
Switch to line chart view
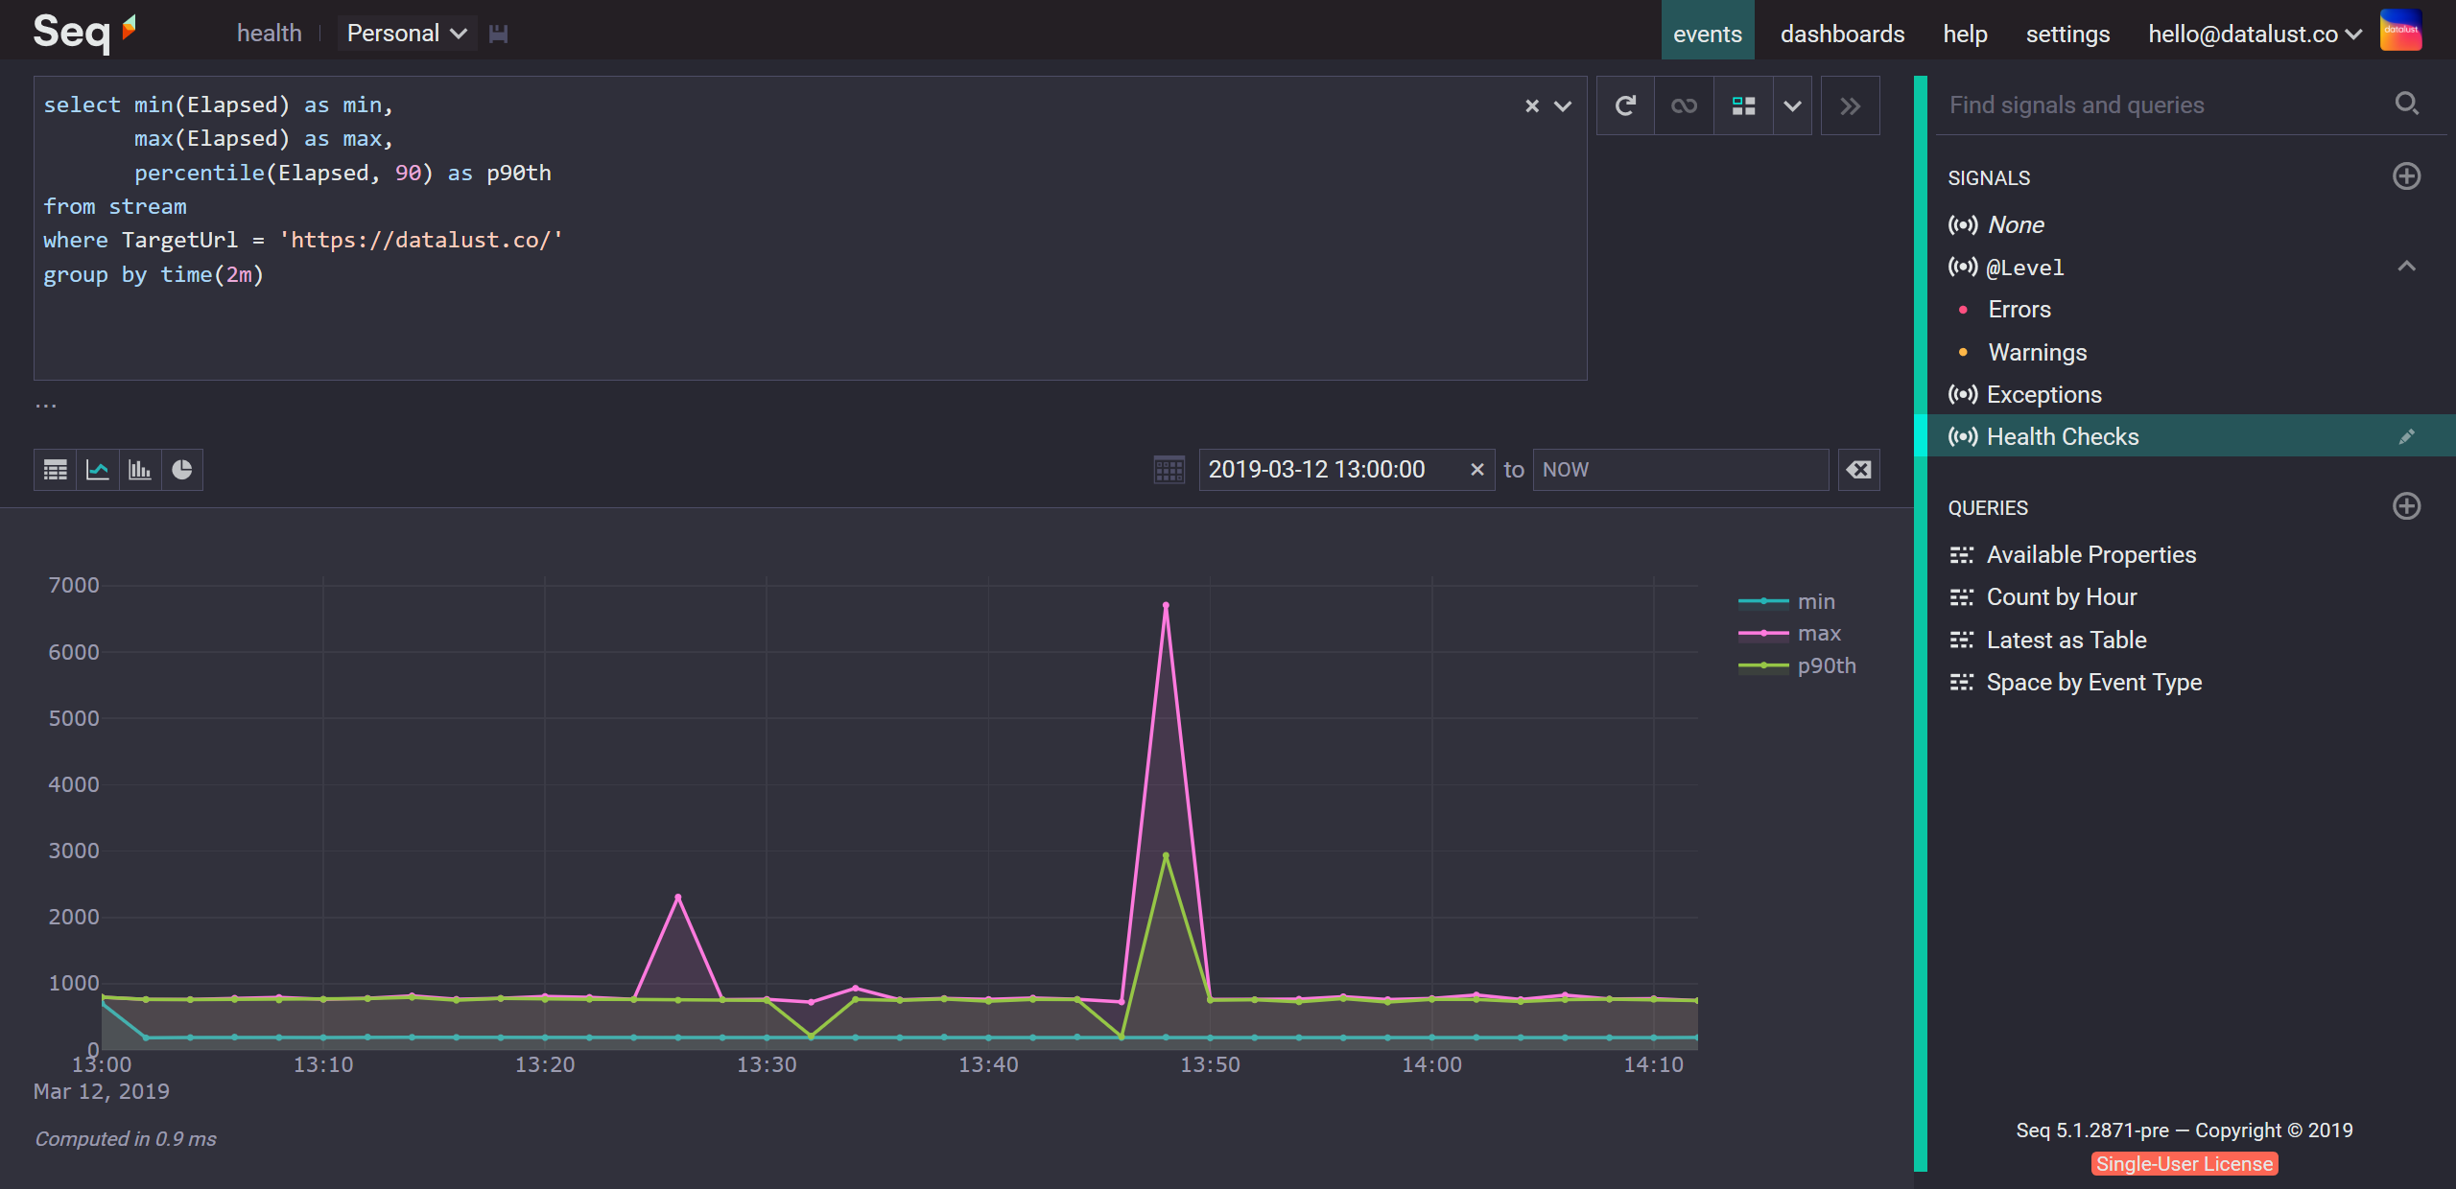pos(97,470)
